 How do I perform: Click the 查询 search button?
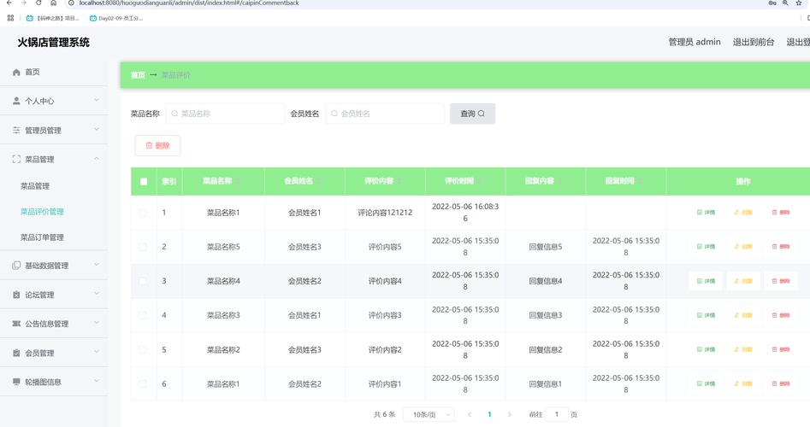point(472,114)
